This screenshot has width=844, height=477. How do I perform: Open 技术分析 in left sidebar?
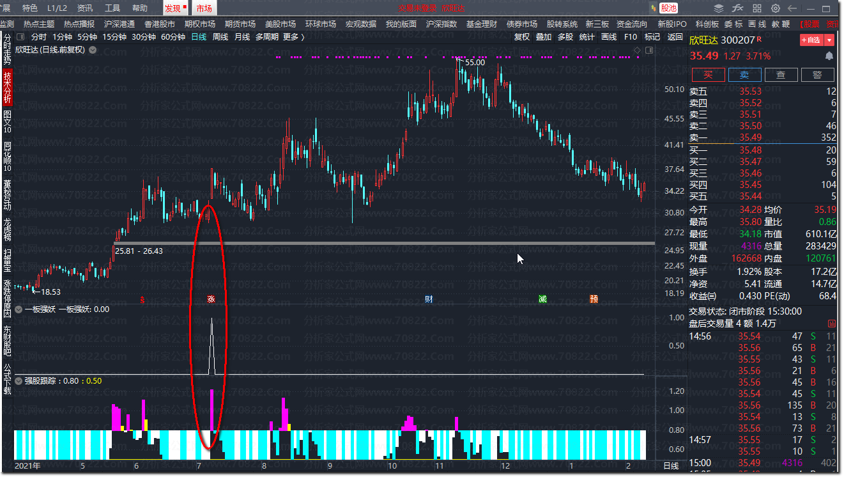pyautogui.click(x=7, y=88)
